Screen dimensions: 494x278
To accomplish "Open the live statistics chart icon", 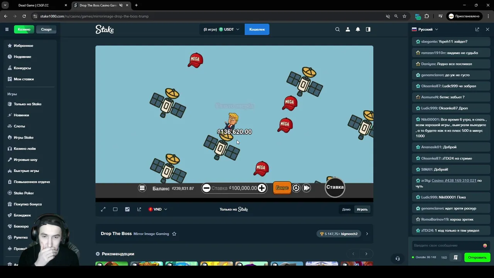I will coord(127,209).
